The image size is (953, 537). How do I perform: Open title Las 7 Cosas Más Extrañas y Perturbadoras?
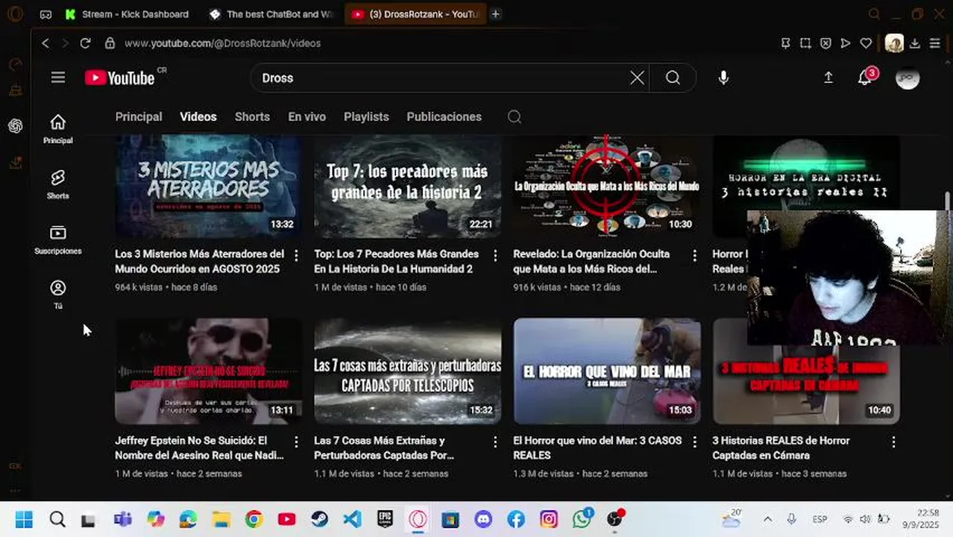tap(384, 447)
